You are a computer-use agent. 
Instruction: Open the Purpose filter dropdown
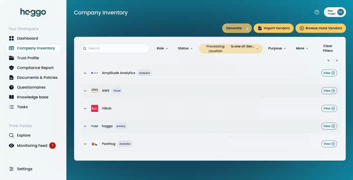[277, 48]
